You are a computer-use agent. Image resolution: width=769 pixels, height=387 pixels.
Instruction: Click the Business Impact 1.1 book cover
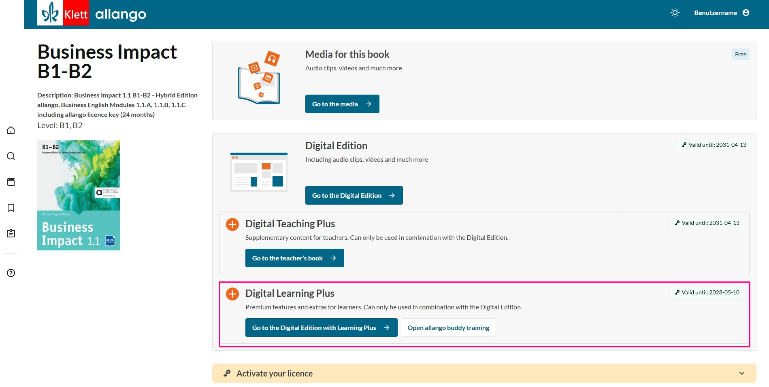point(79,195)
